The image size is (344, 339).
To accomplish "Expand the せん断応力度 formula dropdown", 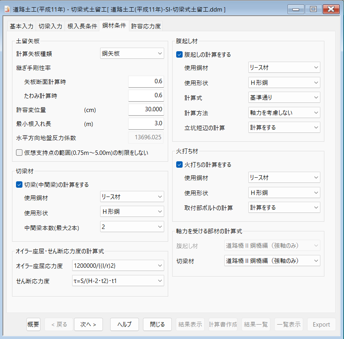I will [118, 281].
